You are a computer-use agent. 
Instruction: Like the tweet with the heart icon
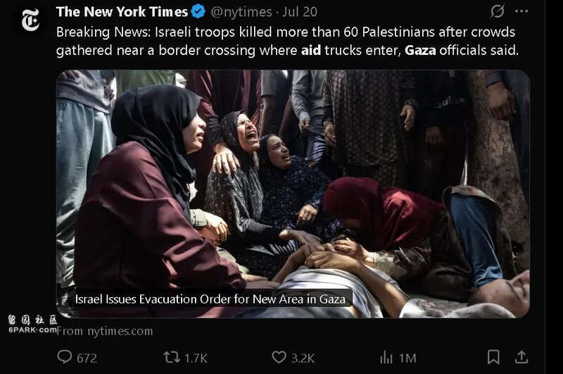[279, 357]
